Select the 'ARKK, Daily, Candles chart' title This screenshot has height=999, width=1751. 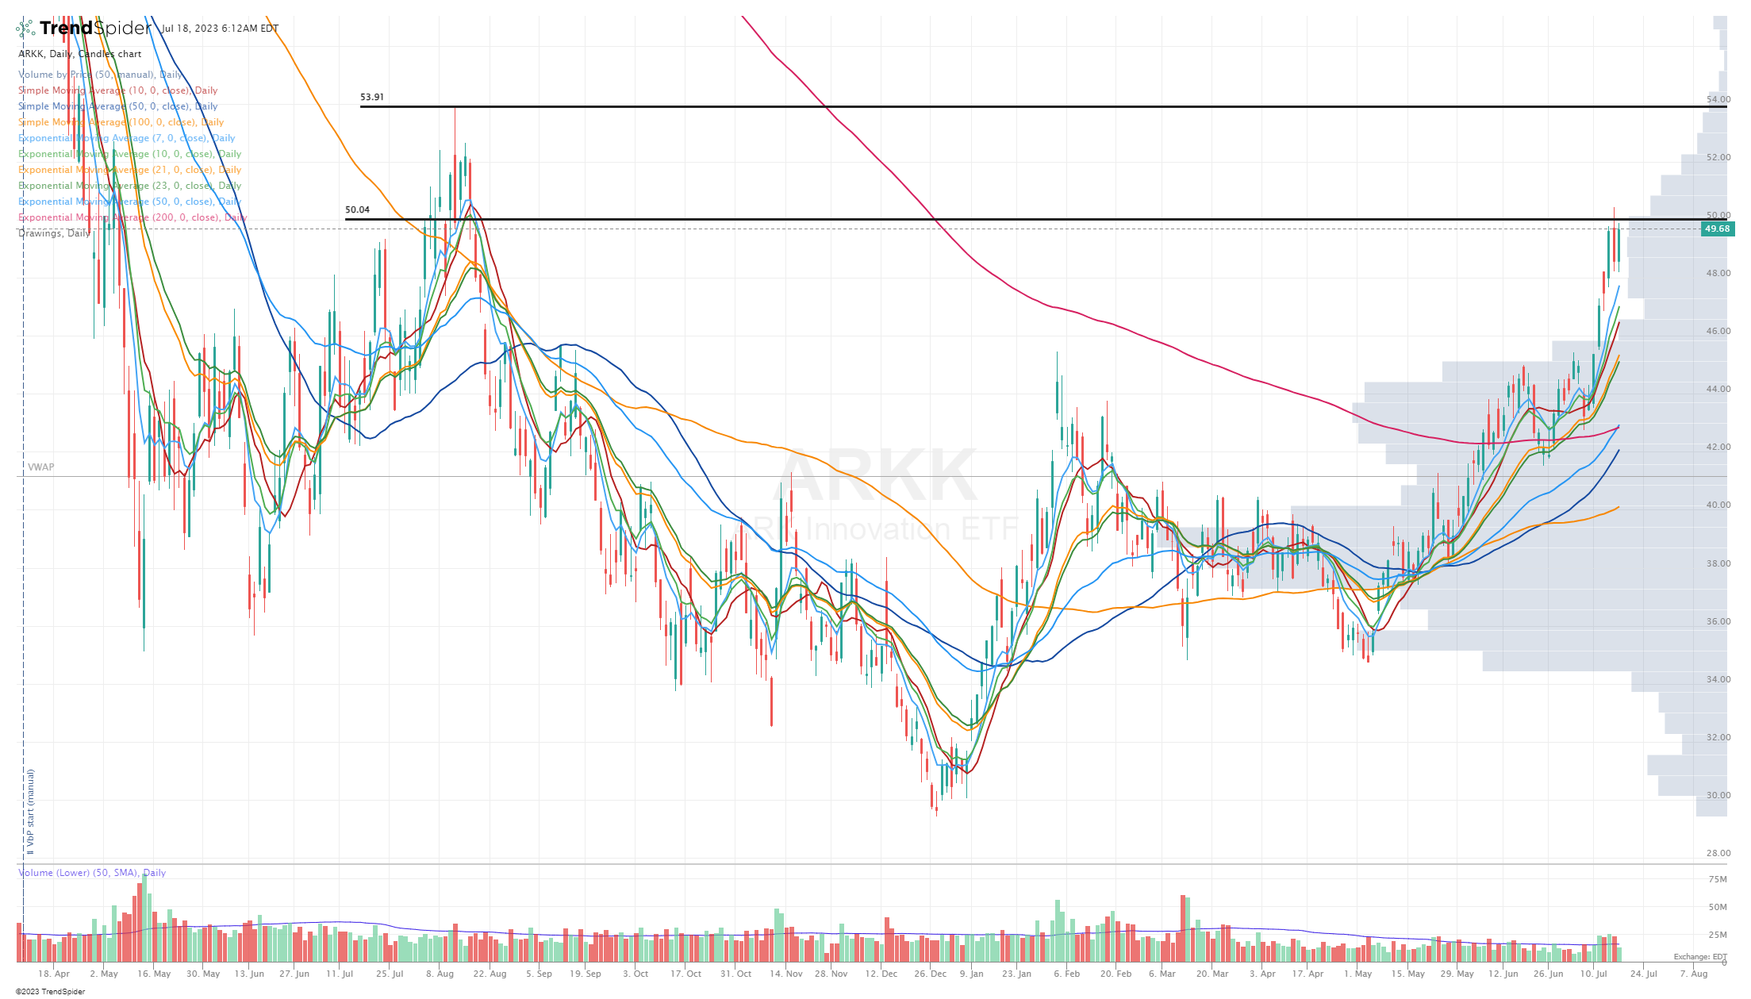(x=80, y=54)
